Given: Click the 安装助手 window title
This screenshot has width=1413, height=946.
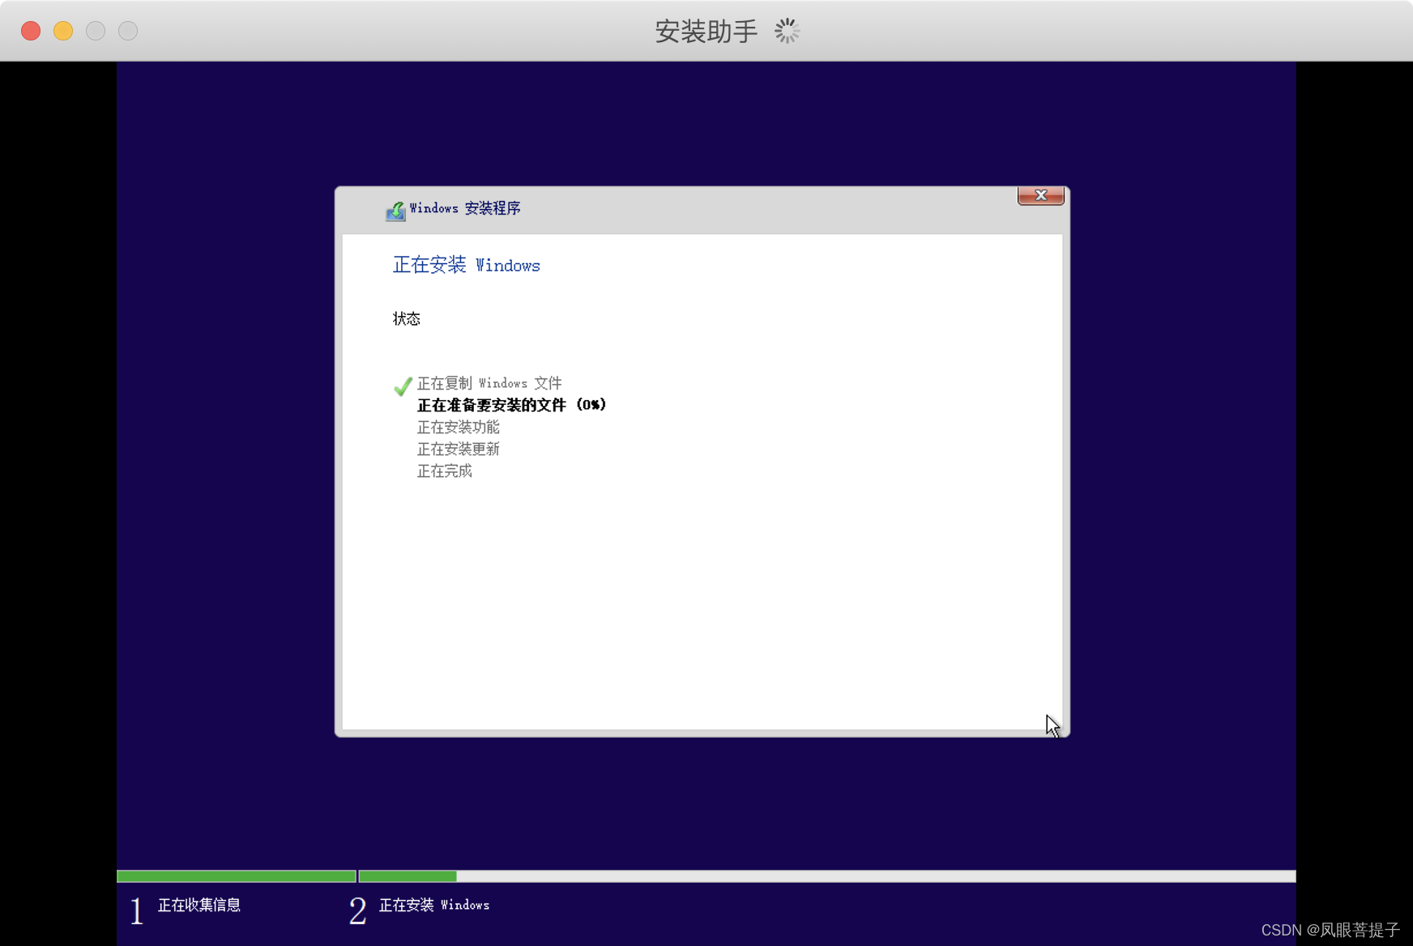Looking at the screenshot, I should 706,31.
